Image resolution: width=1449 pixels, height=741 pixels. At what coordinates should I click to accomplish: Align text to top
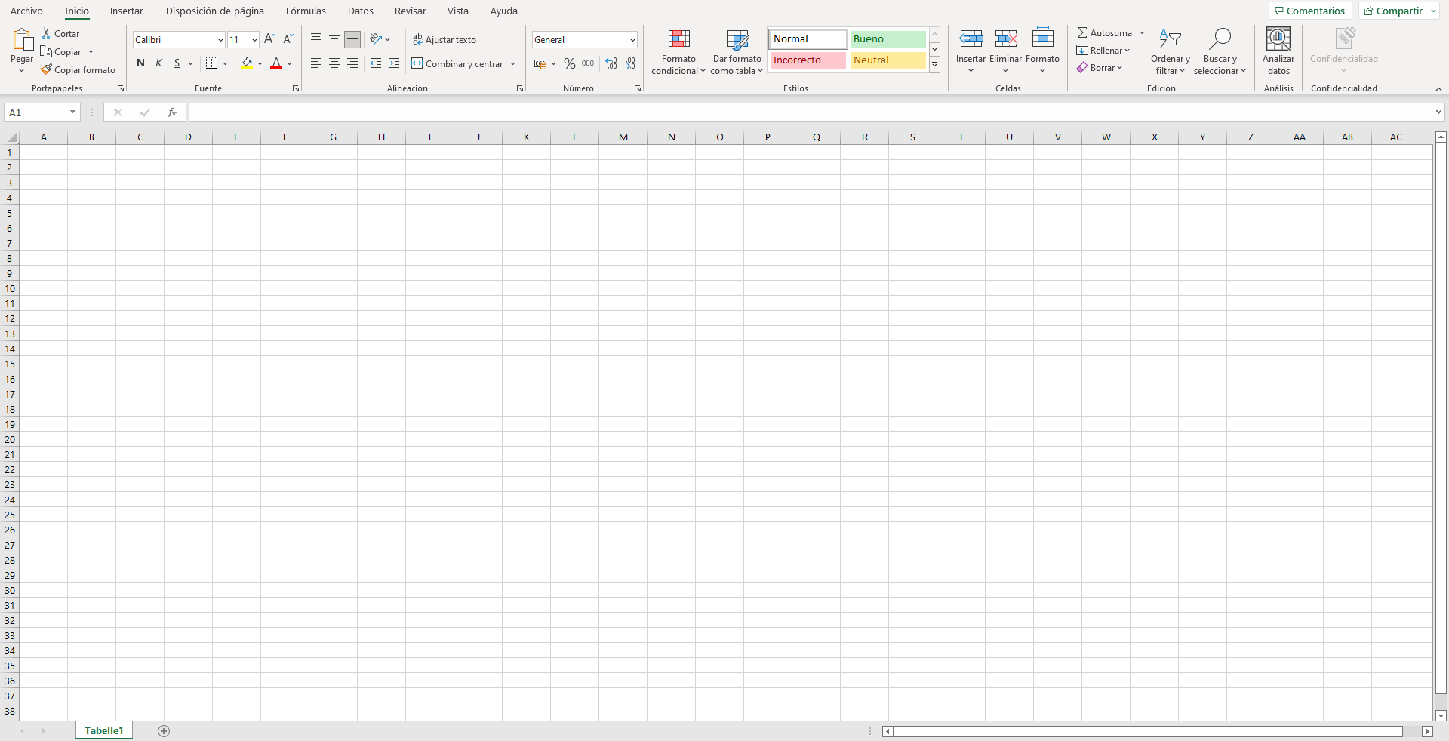point(316,39)
